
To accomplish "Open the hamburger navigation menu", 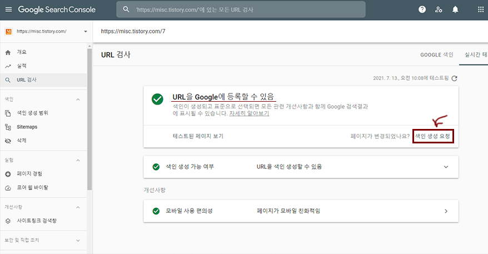I will [9, 9].
